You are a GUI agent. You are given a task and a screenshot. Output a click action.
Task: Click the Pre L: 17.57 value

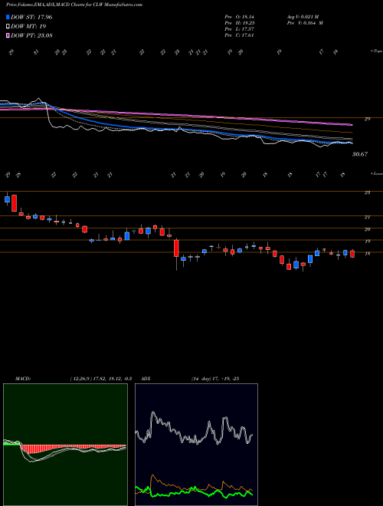coord(240,29)
